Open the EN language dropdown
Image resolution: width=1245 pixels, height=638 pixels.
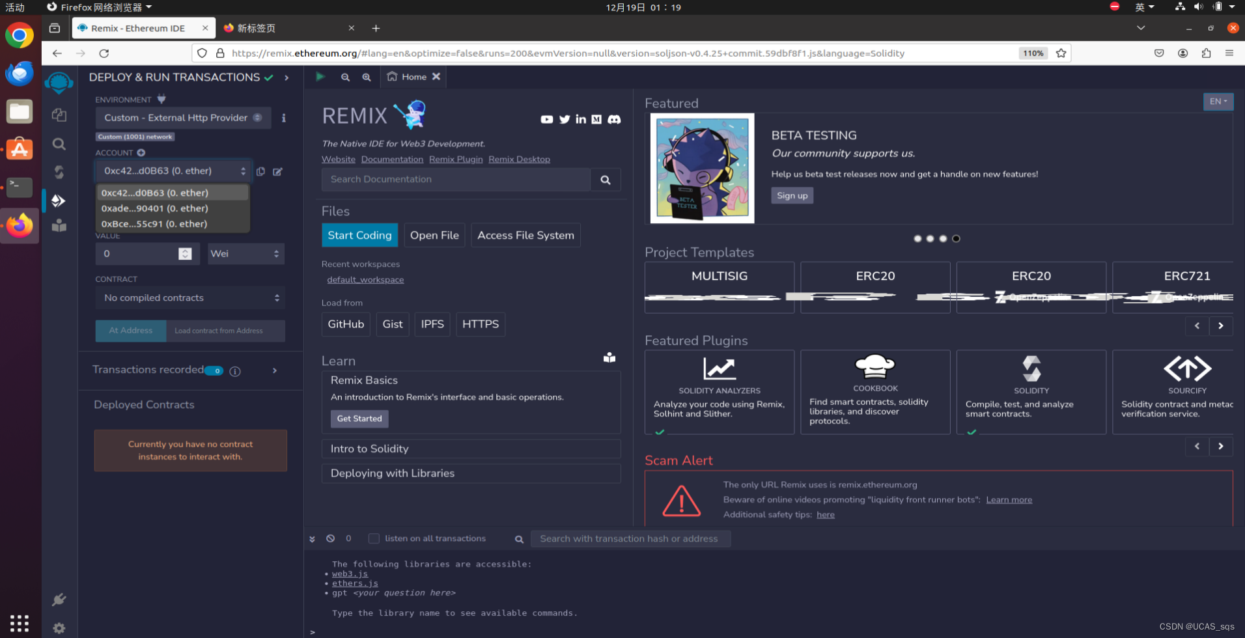click(1218, 102)
